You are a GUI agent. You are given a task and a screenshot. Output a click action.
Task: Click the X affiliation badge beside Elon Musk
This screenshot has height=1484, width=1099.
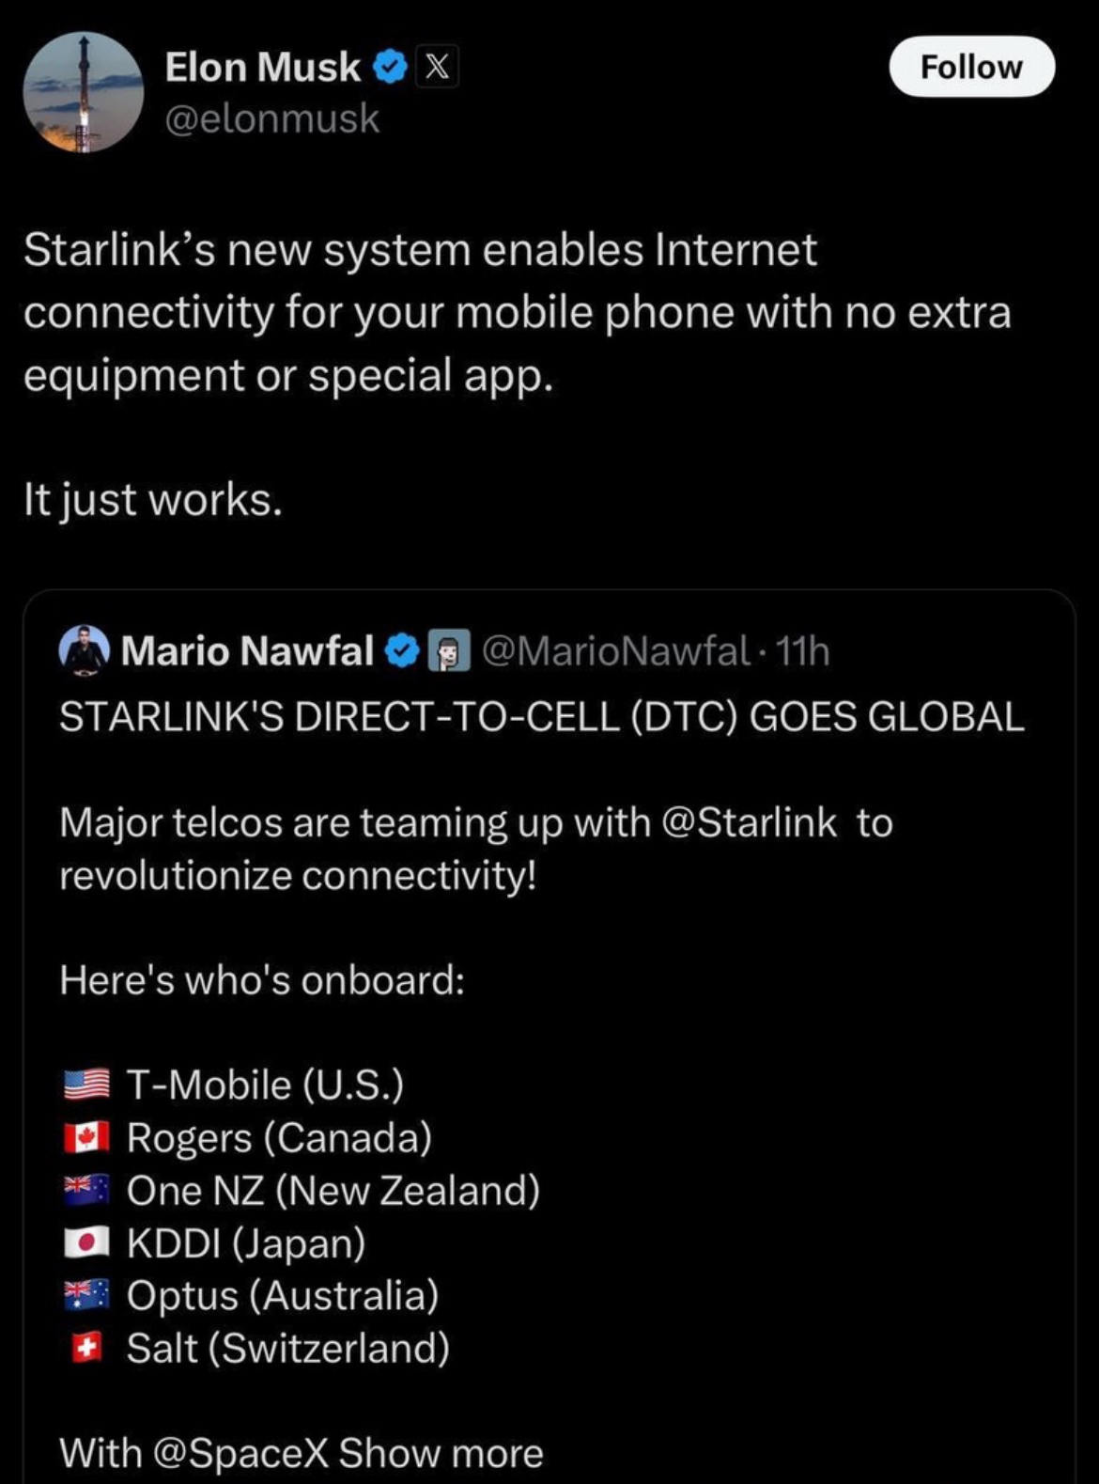438,67
